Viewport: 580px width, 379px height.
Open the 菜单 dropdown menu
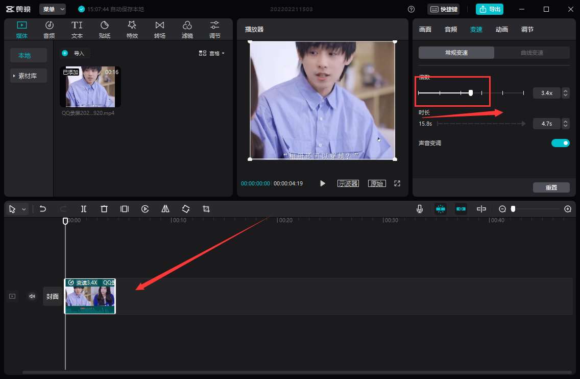[53, 9]
